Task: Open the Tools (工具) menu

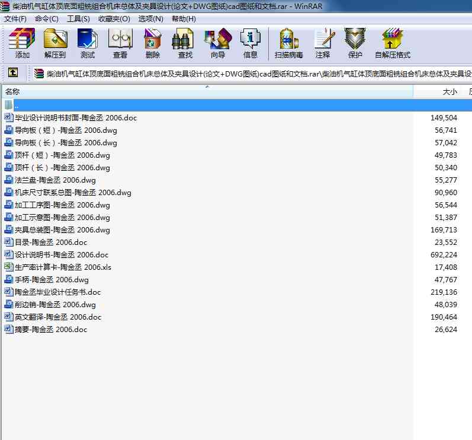Action: 78,18
